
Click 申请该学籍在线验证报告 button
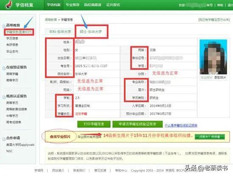coord(138,124)
